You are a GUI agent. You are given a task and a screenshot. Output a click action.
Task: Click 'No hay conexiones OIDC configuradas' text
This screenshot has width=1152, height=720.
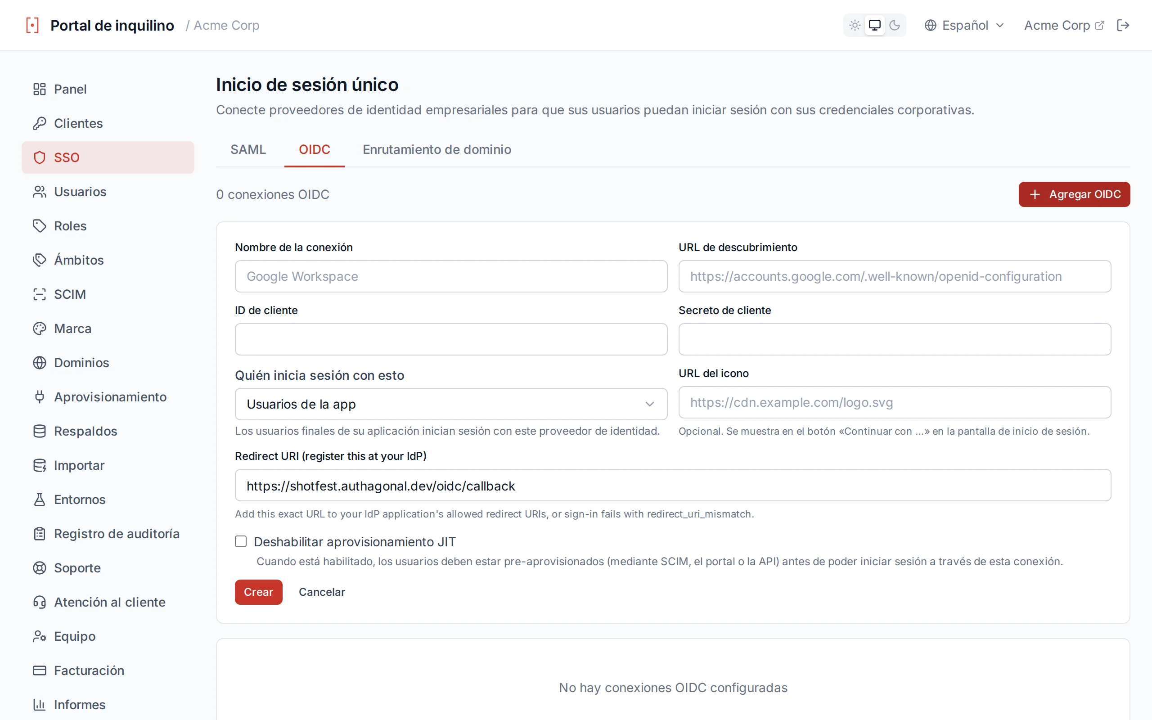click(x=673, y=688)
